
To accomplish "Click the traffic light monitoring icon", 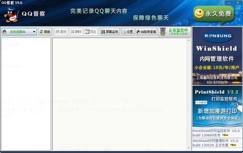I will [163, 32].
